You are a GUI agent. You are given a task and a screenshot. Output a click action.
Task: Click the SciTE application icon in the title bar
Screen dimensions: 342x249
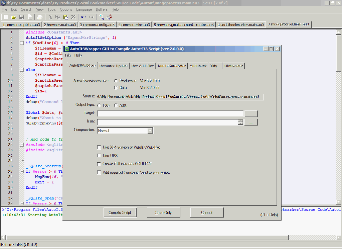tap(3, 3)
